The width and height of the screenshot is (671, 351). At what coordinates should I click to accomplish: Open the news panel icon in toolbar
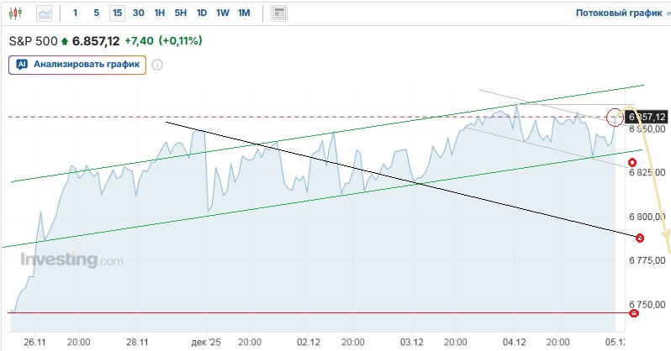[x=279, y=13]
